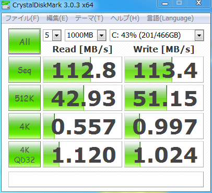Open the ヘルプ(H) menu
The image size is (212, 193).
pos(125,18)
